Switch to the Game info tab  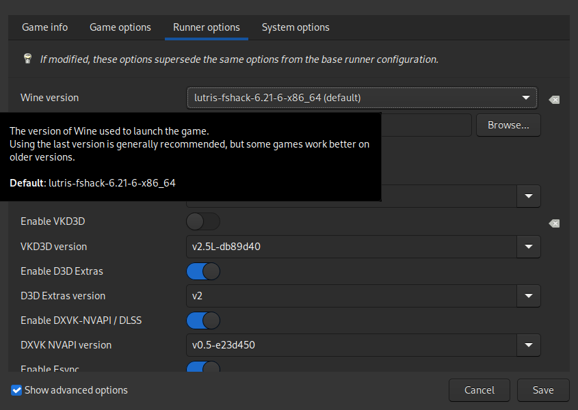click(x=45, y=27)
